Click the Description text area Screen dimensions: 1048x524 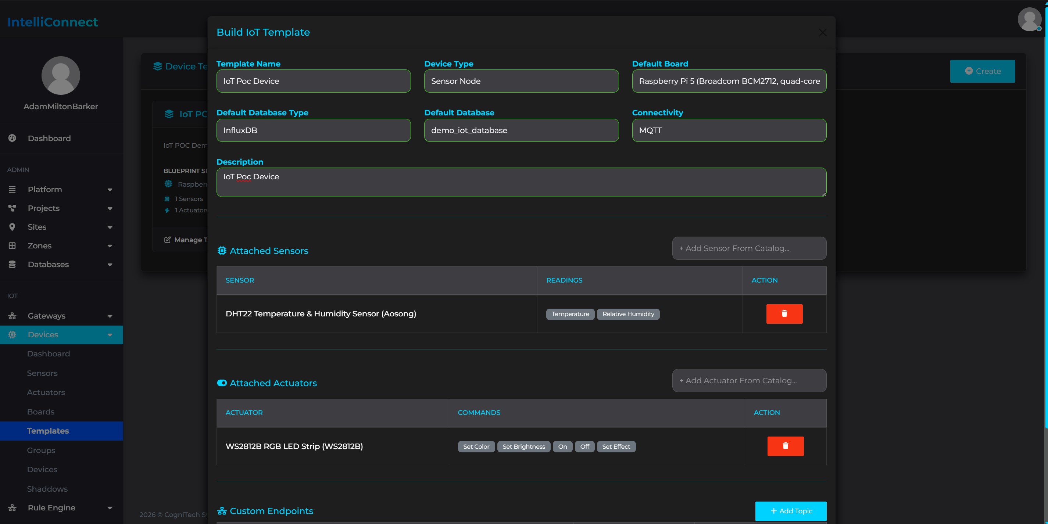(521, 182)
